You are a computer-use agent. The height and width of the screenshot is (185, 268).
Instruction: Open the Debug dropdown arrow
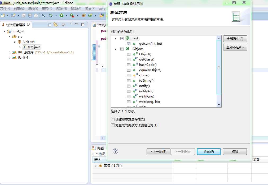56,16
